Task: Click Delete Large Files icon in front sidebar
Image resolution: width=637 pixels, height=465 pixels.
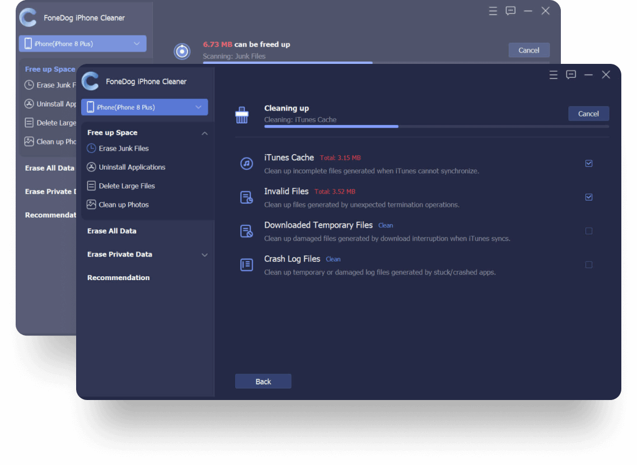Action: point(91,186)
